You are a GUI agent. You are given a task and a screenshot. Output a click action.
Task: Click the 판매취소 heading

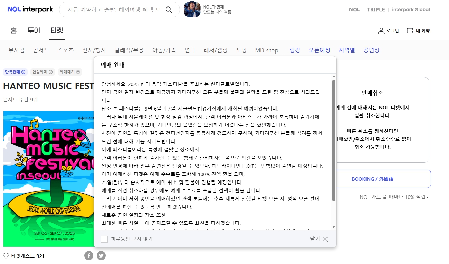pos(372,93)
